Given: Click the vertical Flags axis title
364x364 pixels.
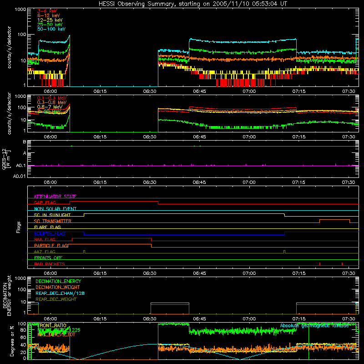Looking at the screenshot, I should [x=18, y=227].
